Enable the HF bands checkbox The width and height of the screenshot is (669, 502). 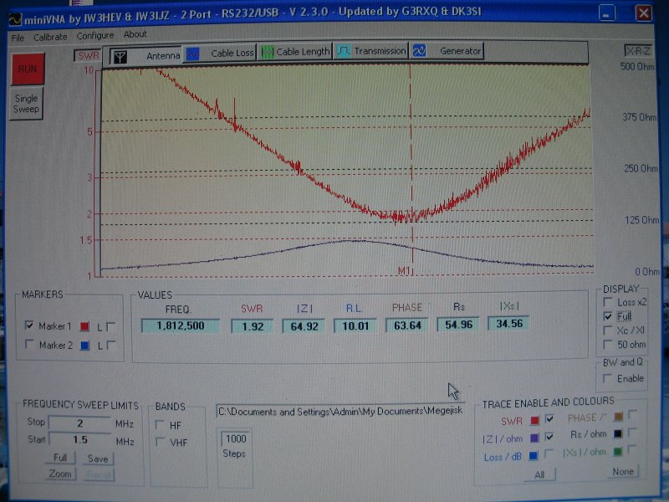click(161, 424)
